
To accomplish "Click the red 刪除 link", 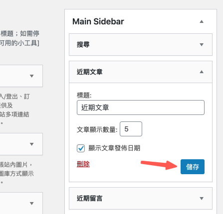I will pyautogui.click(x=83, y=164).
